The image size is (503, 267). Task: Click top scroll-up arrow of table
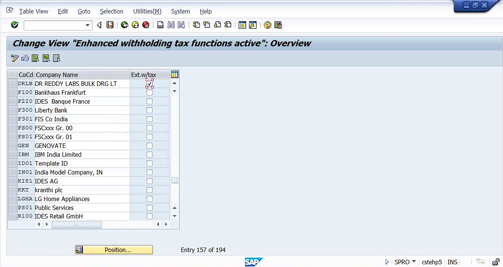coord(175,83)
